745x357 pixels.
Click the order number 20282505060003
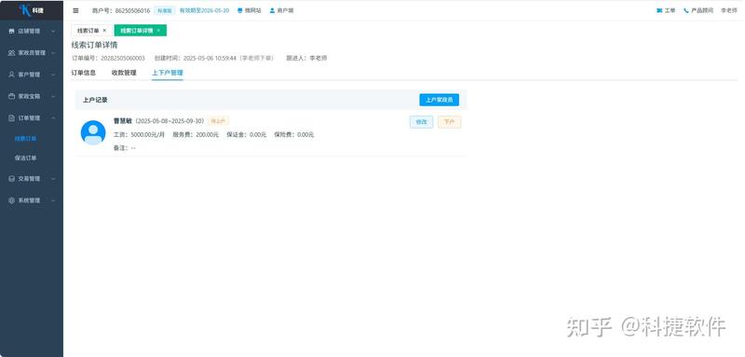tap(123, 58)
